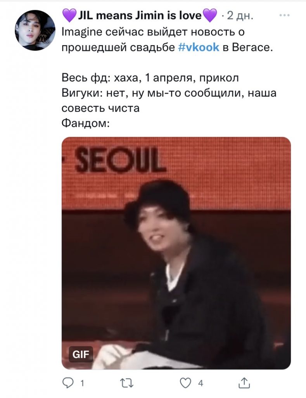
Task: Click the GIF badge on the media
Action: tap(81, 354)
